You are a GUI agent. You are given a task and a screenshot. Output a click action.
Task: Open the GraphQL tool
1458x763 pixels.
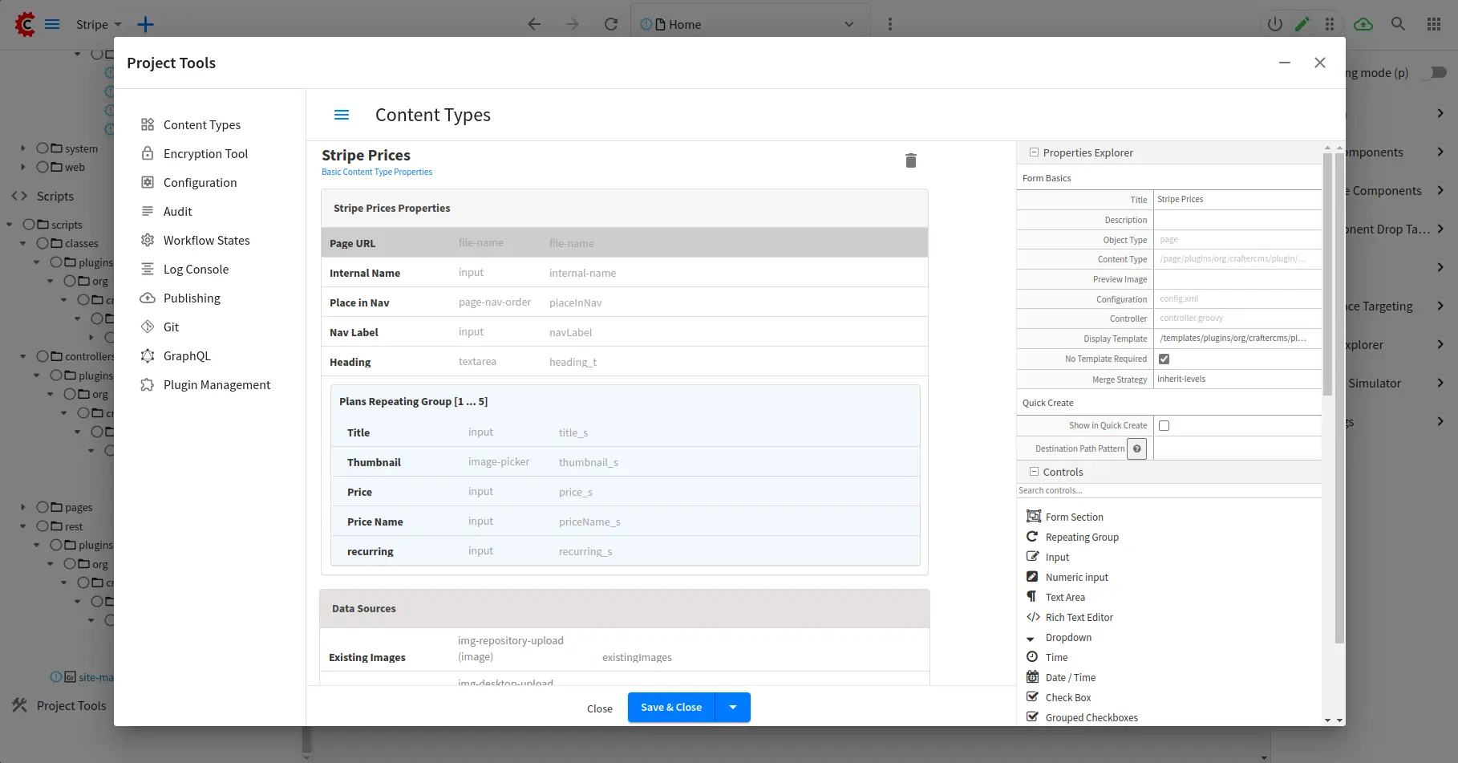(x=186, y=356)
